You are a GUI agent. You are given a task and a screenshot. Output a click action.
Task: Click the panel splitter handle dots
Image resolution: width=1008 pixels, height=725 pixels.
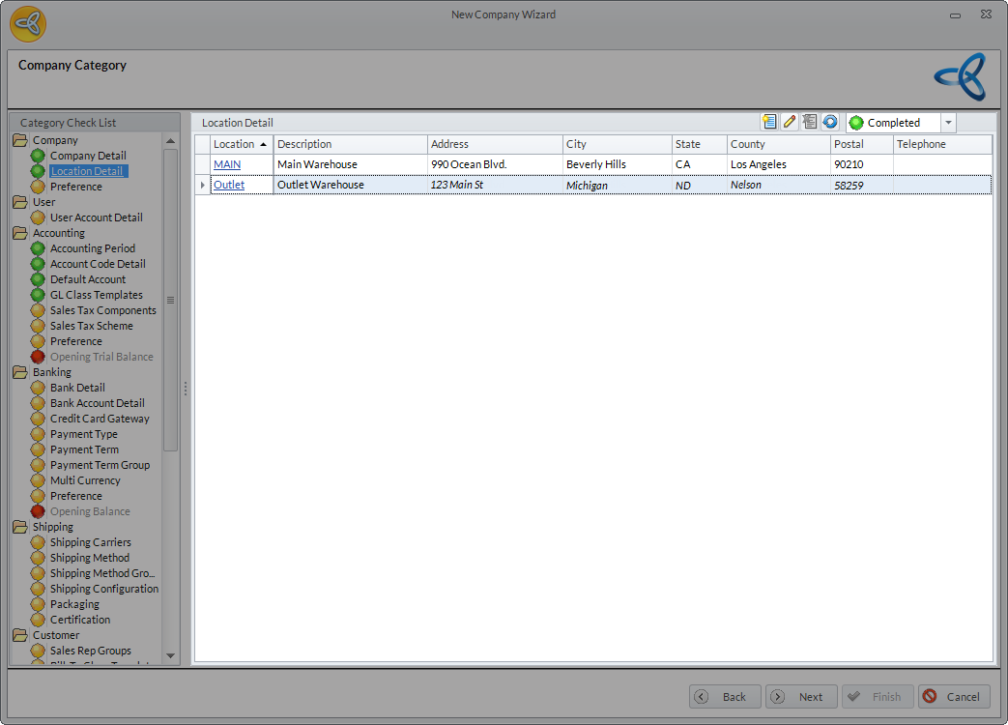click(186, 389)
